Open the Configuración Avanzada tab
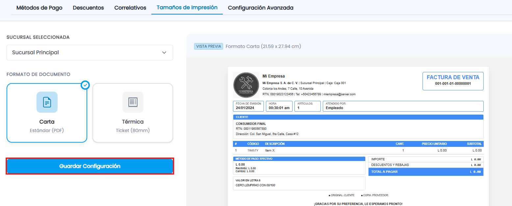This screenshot has height=206, width=512. (261, 8)
